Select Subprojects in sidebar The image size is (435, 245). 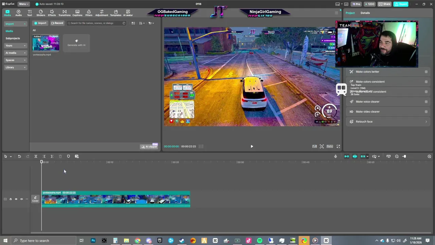pos(13,38)
